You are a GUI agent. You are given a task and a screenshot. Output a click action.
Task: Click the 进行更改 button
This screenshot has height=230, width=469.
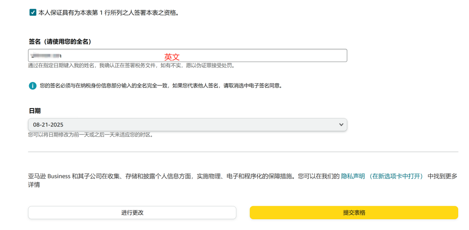point(132,213)
